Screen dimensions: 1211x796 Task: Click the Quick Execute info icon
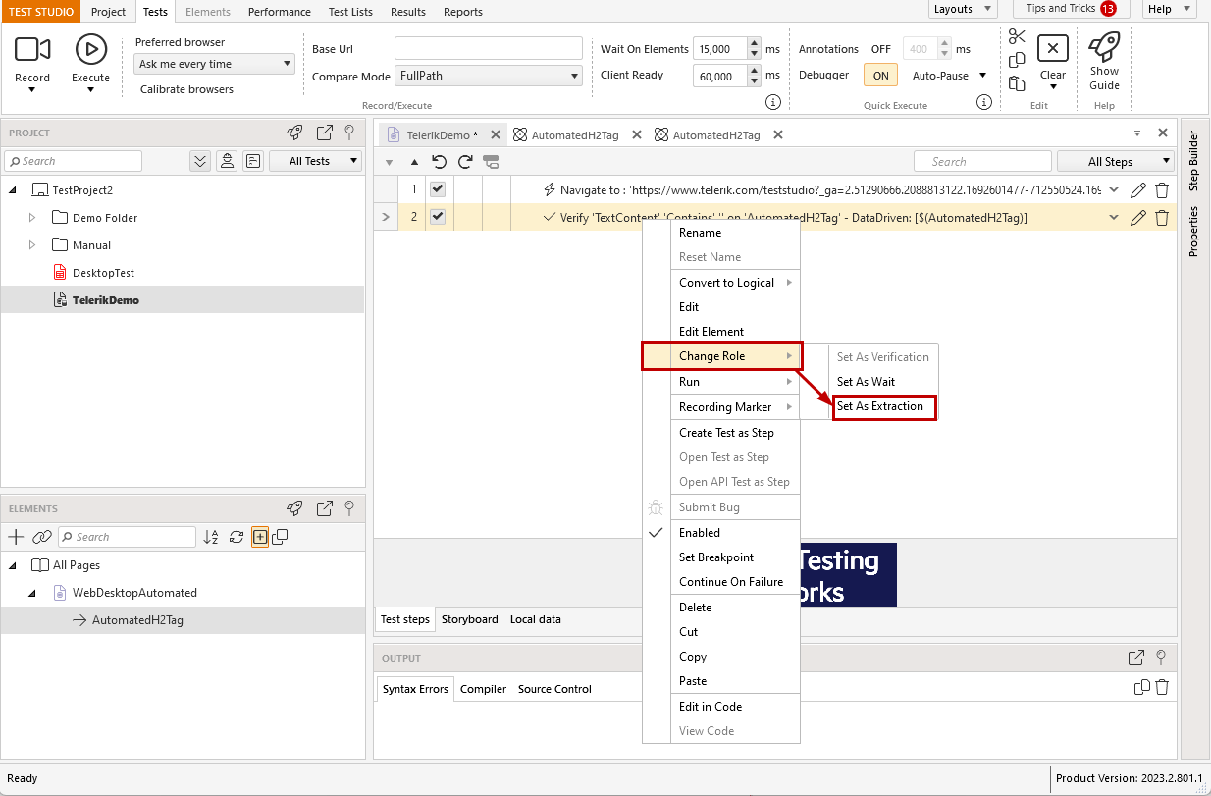point(984,102)
